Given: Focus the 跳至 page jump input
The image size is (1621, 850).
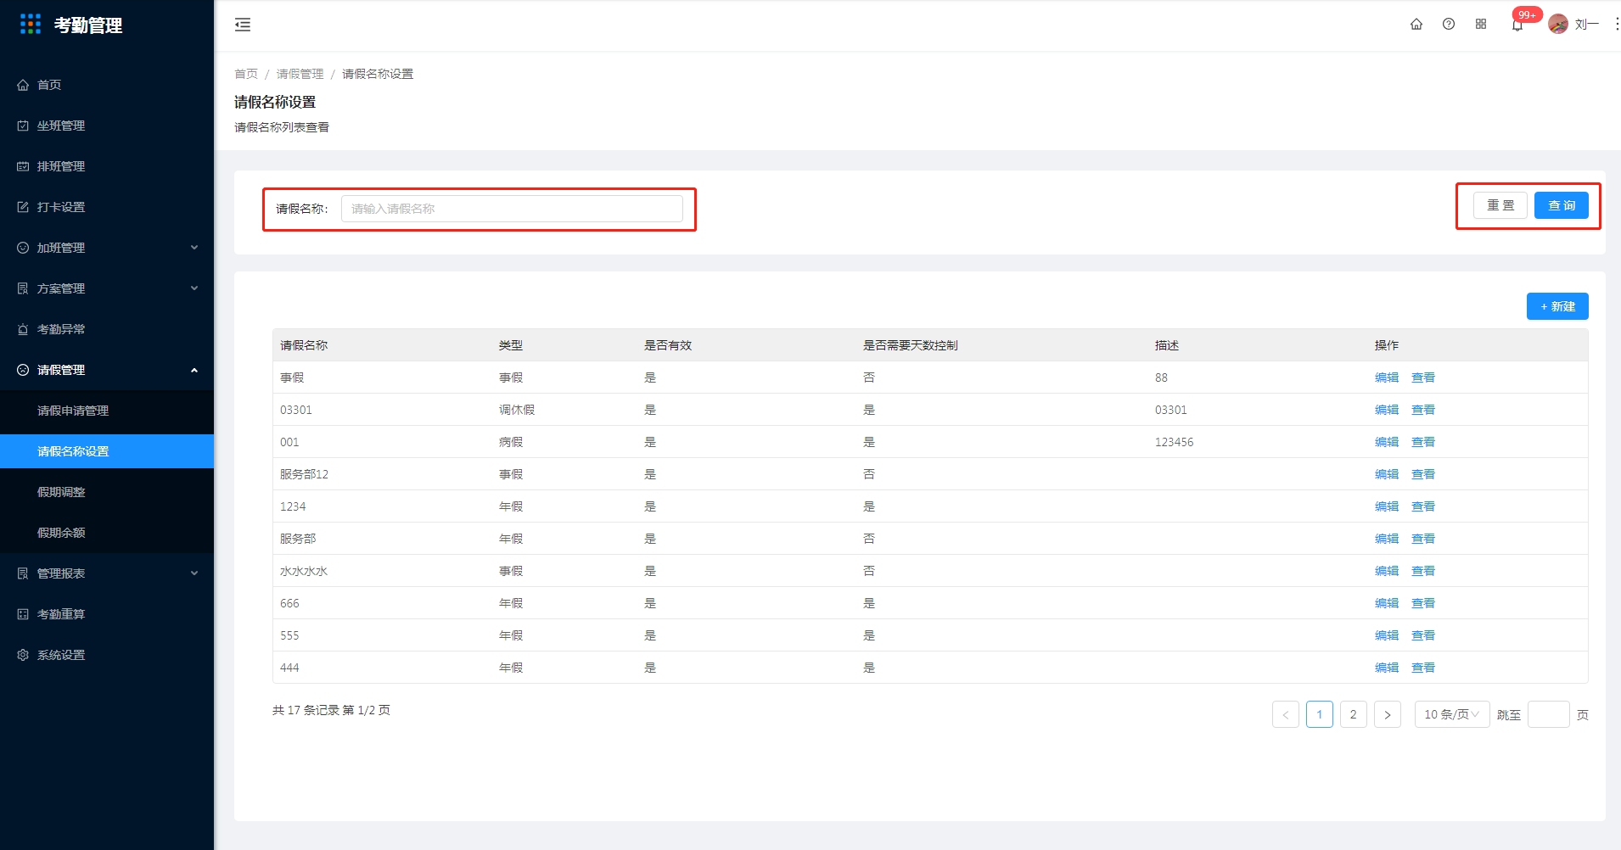Looking at the screenshot, I should point(1549,714).
